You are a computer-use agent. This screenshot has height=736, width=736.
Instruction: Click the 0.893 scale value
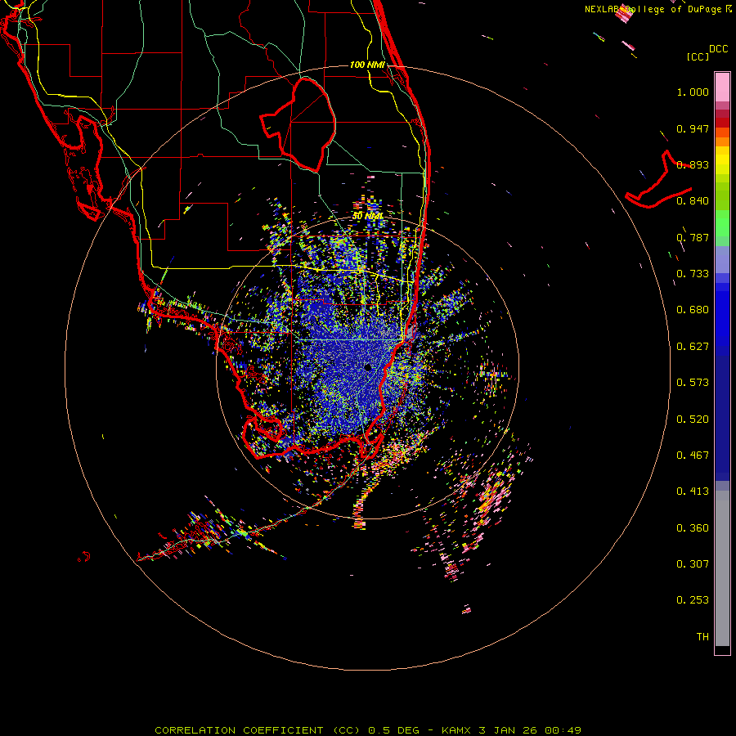click(693, 164)
